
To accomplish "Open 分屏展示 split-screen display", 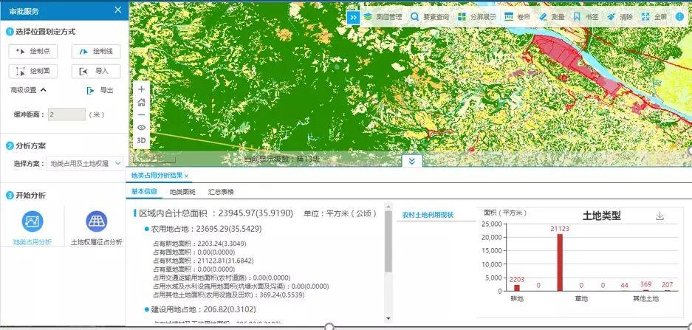I will pyautogui.click(x=476, y=17).
